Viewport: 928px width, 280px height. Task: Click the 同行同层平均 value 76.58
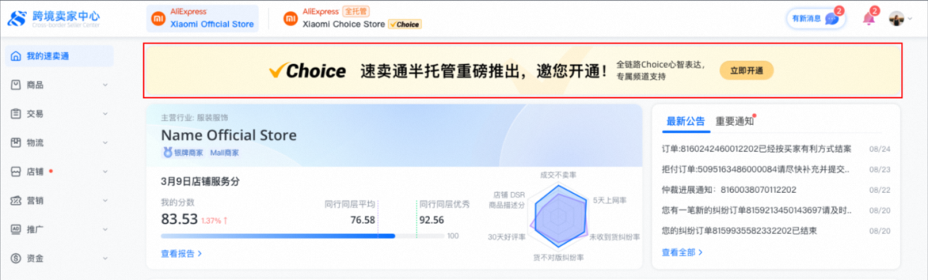point(363,220)
